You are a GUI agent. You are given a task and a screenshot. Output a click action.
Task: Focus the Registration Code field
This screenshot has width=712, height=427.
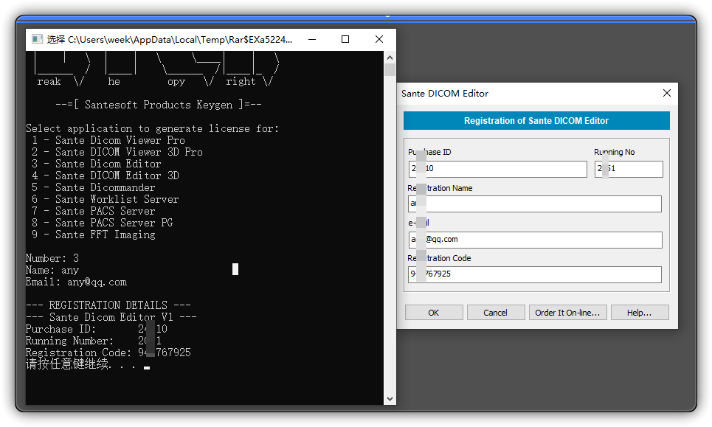pos(534,274)
